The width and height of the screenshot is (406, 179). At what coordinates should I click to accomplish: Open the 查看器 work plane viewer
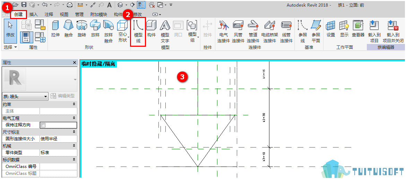coord(358,28)
